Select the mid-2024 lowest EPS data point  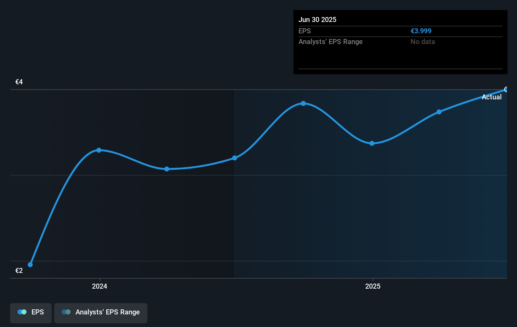166,169
